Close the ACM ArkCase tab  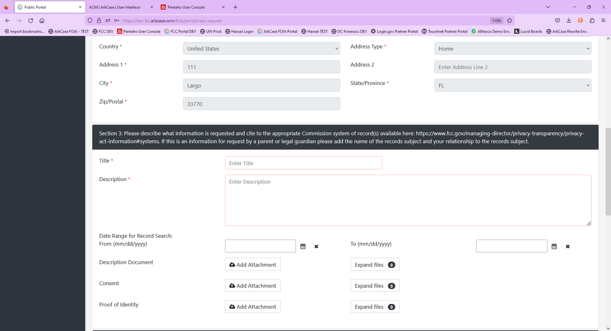tap(152, 7)
